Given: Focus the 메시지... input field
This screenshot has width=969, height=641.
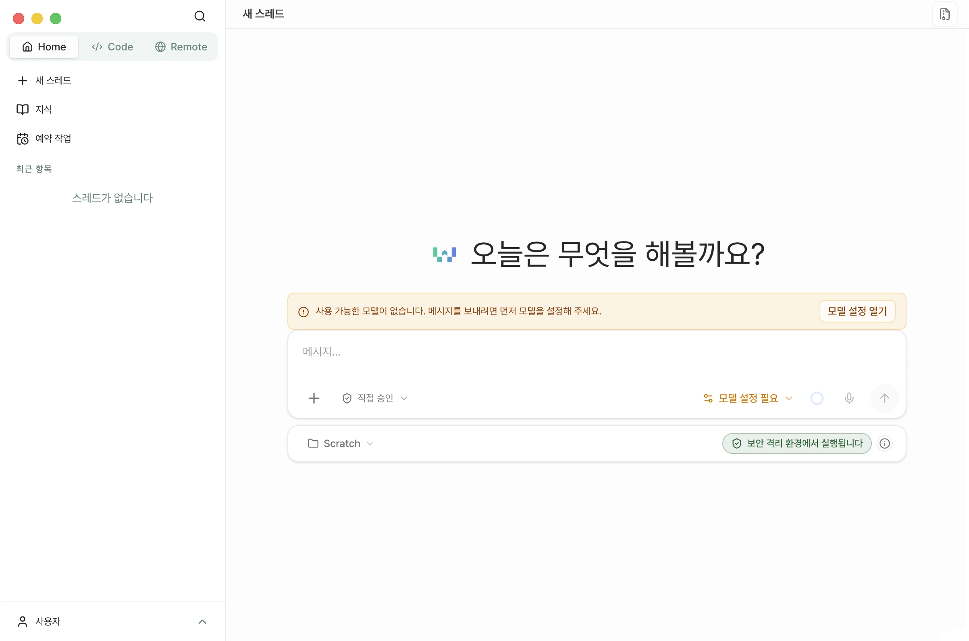Looking at the screenshot, I should [597, 352].
